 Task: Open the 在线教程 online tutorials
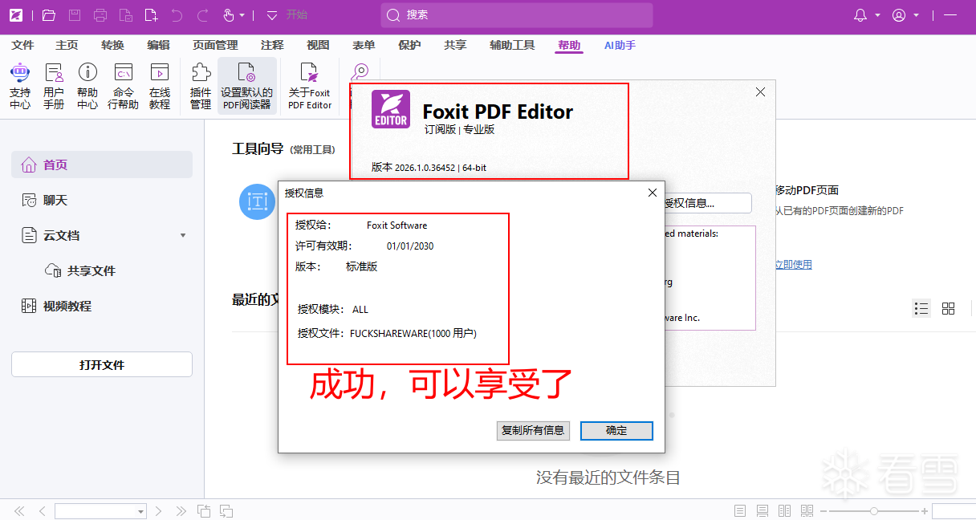point(159,86)
